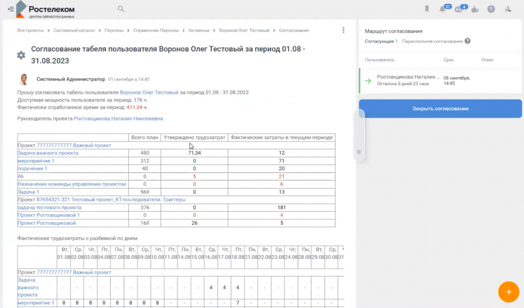Open bookmarks icon in top bar
Viewport: 524px width, 308px height.
click(427, 9)
